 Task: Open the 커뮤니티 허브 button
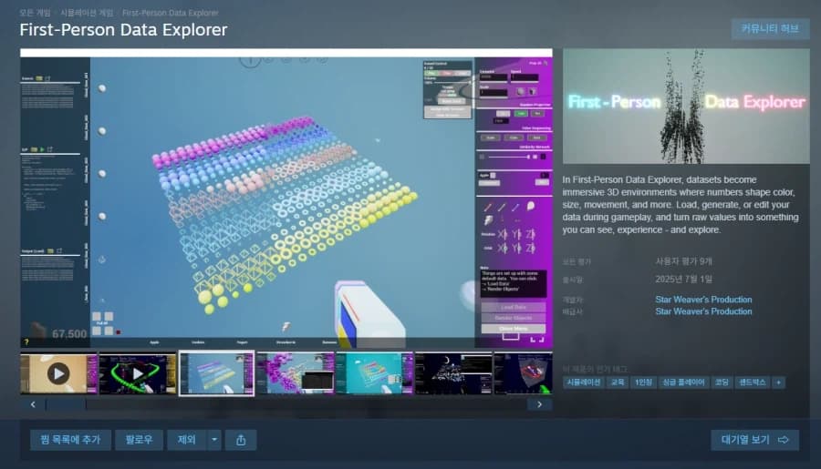(x=770, y=29)
